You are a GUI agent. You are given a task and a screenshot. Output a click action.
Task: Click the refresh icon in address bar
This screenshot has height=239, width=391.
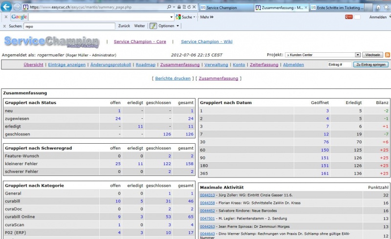click(189, 7)
